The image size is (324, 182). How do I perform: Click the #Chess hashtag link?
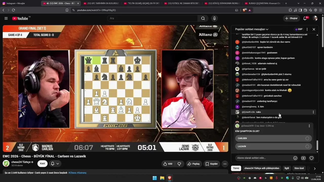pos(72,173)
